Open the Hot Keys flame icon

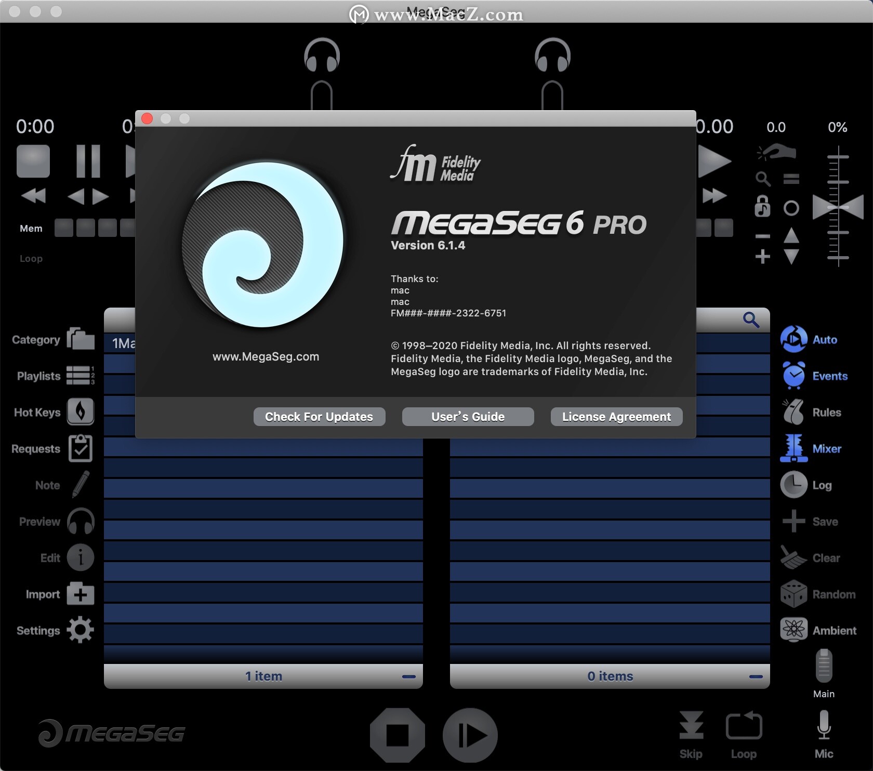[81, 412]
